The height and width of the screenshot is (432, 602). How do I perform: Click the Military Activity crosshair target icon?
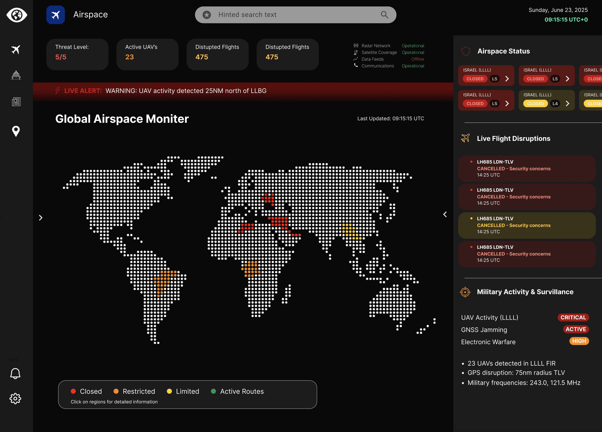click(x=465, y=291)
